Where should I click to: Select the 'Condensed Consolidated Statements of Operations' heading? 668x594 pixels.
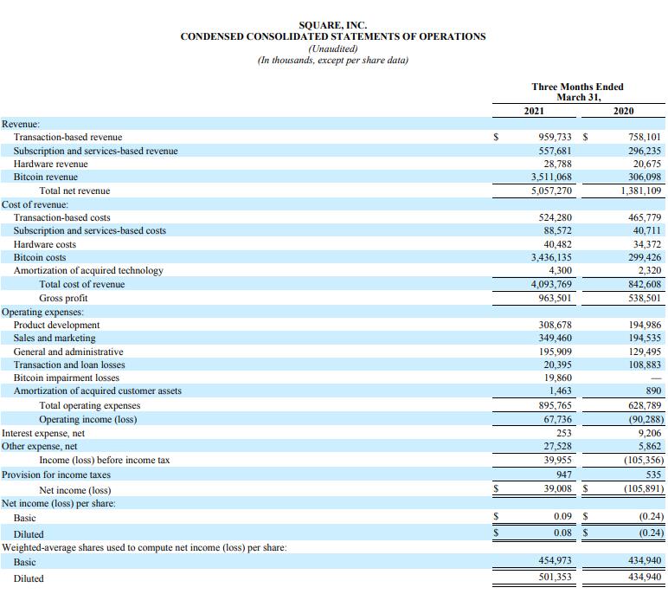tap(333, 36)
